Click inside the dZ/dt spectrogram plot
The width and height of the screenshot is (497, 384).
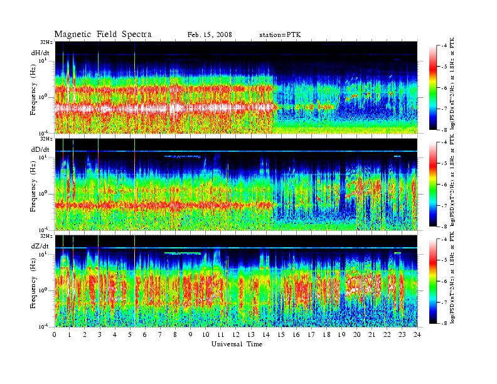pos(236,281)
